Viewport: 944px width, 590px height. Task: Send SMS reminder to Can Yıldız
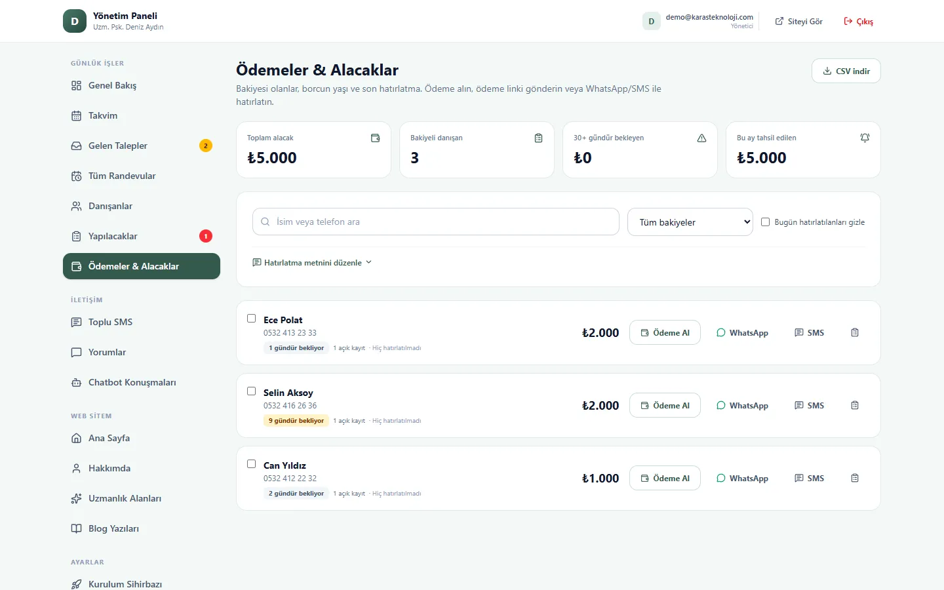(810, 479)
